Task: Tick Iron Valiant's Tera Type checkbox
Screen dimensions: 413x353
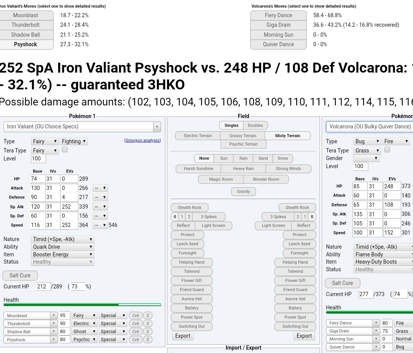Action: coord(65,150)
